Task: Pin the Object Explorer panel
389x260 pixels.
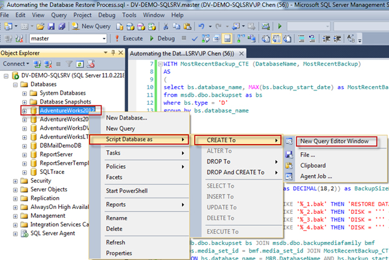Action: [113, 52]
